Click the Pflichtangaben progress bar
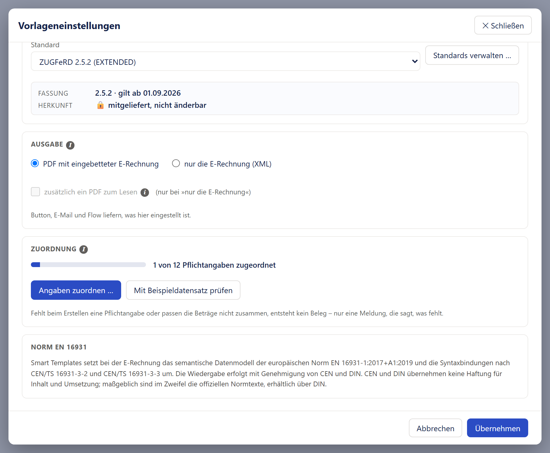This screenshot has height=453, width=550. pos(88,265)
